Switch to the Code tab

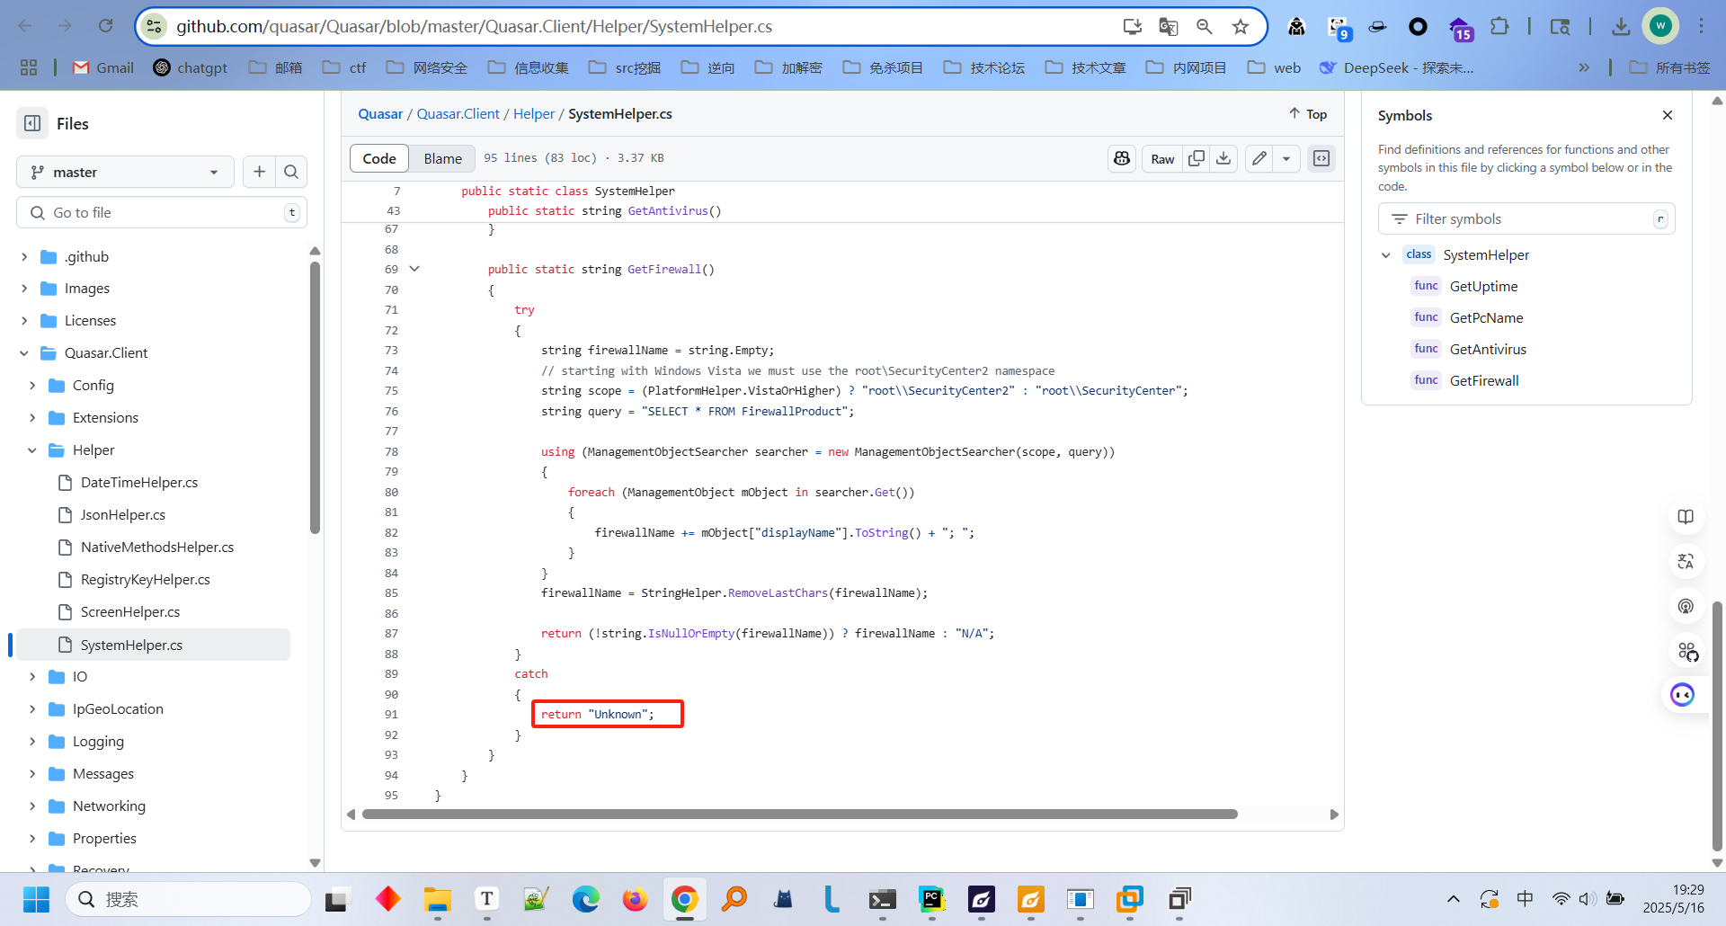pos(379,158)
